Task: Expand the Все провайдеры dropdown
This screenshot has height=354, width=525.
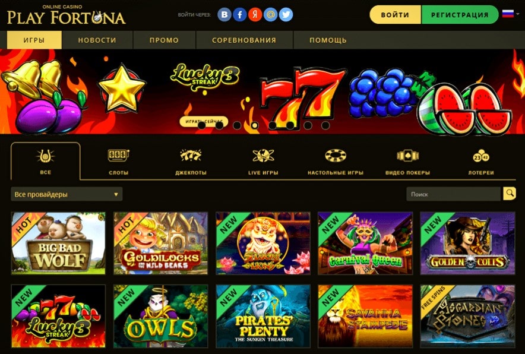Action: pos(67,194)
